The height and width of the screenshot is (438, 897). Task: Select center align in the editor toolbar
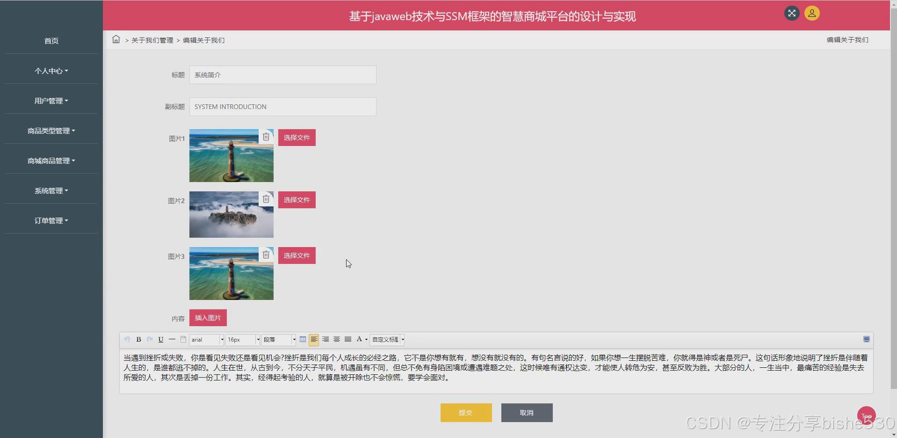(337, 339)
